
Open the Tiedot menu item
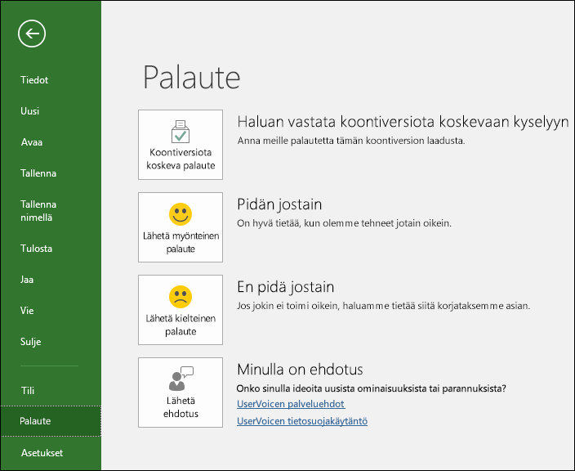pyautogui.click(x=34, y=80)
